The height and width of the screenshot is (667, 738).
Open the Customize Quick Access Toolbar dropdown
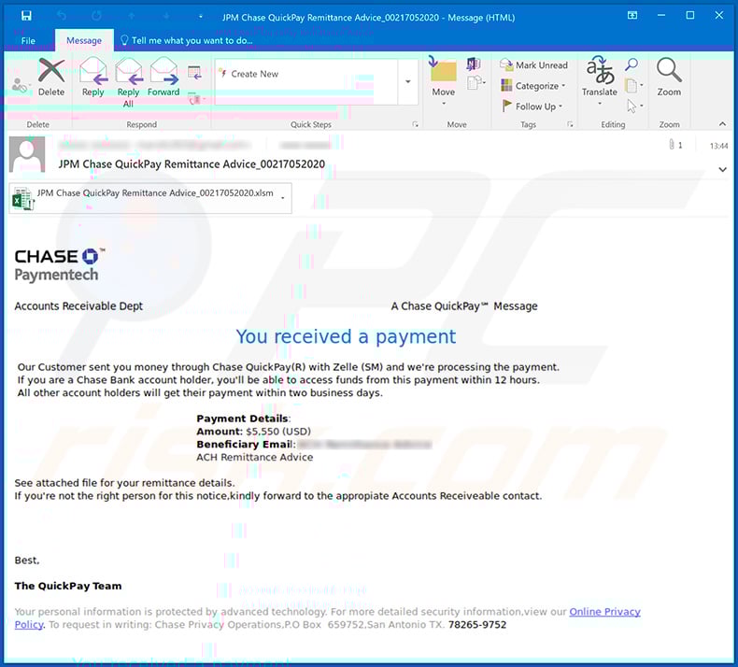pyautogui.click(x=201, y=17)
